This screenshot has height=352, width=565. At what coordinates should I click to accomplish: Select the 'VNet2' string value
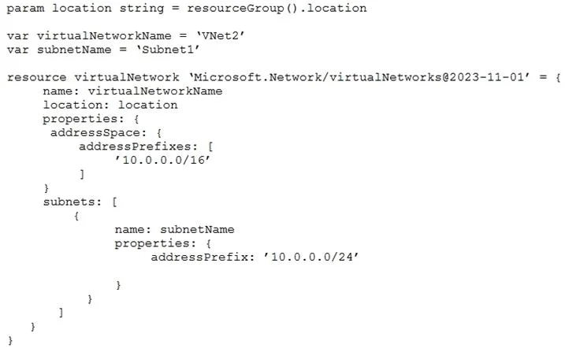coord(220,35)
